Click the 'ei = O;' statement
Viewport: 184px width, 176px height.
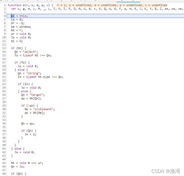point(17,41)
